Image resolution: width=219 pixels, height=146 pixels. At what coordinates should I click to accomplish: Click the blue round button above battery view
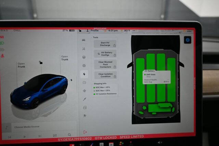(x=188, y=40)
